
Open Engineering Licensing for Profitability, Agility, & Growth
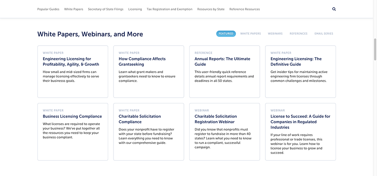tap(71, 61)
